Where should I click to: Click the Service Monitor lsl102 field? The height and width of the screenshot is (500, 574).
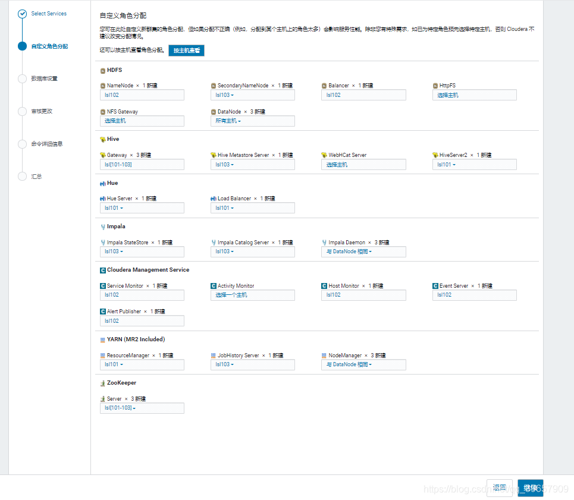pos(142,295)
